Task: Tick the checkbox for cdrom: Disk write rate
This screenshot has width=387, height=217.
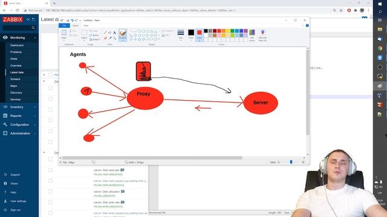Action: [x=50, y=203]
